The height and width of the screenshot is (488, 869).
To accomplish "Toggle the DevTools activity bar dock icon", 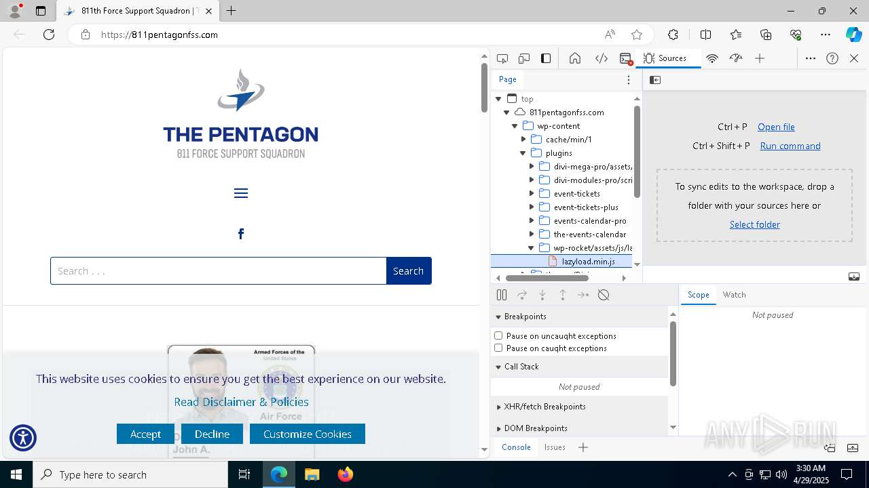I will [x=546, y=58].
